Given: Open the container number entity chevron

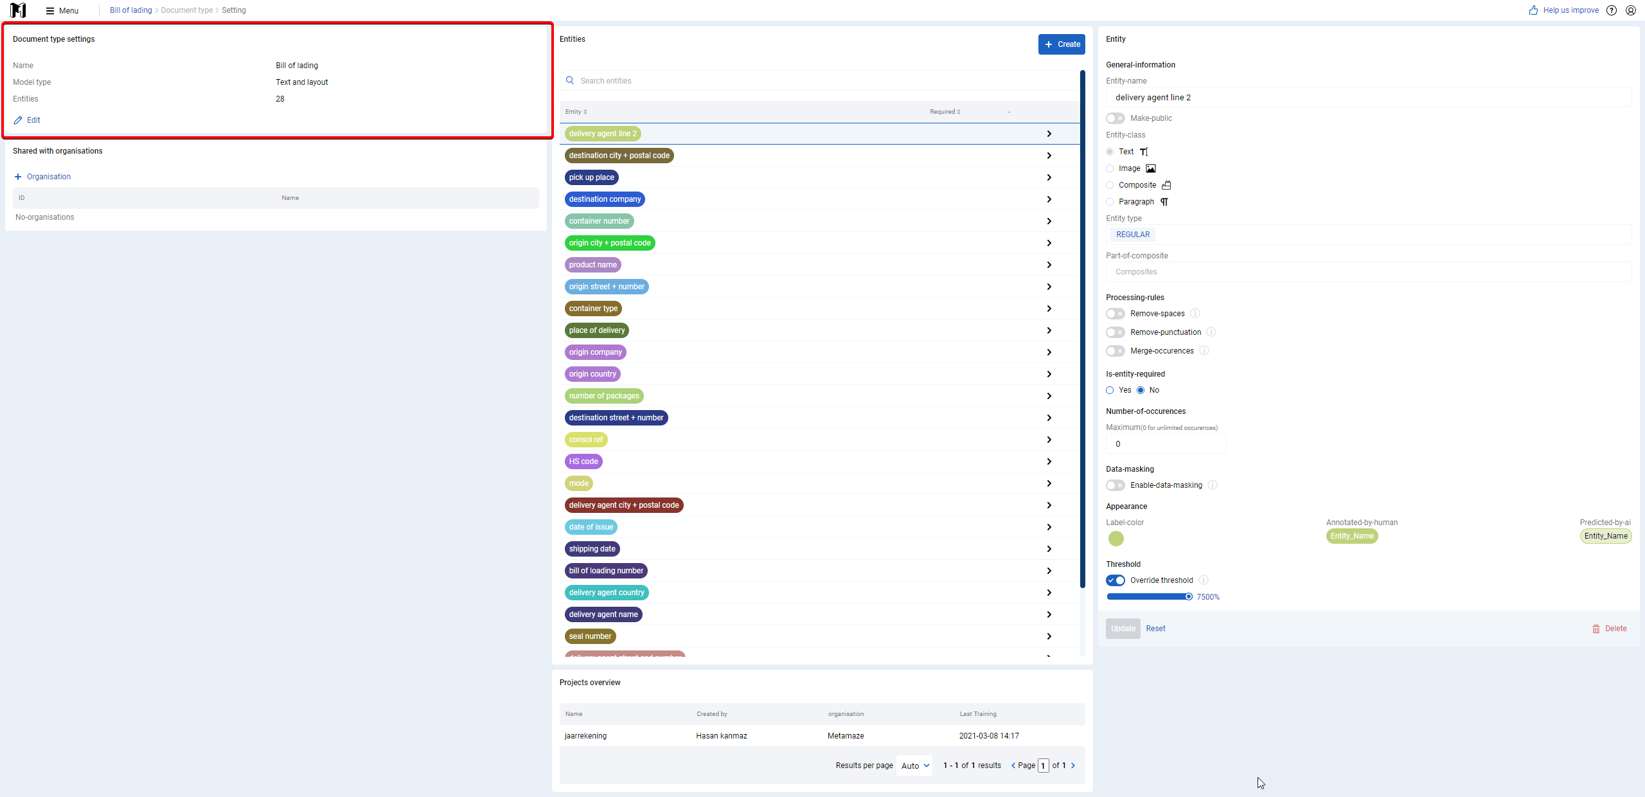Looking at the screenshot, I should click(1049, 221).
